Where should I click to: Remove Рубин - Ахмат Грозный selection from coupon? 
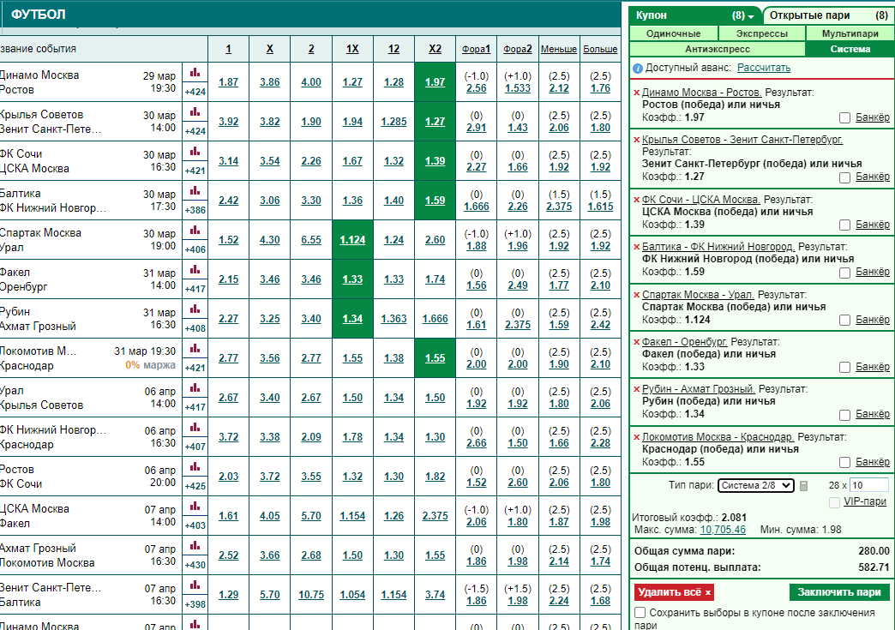(x=636, y=389)
